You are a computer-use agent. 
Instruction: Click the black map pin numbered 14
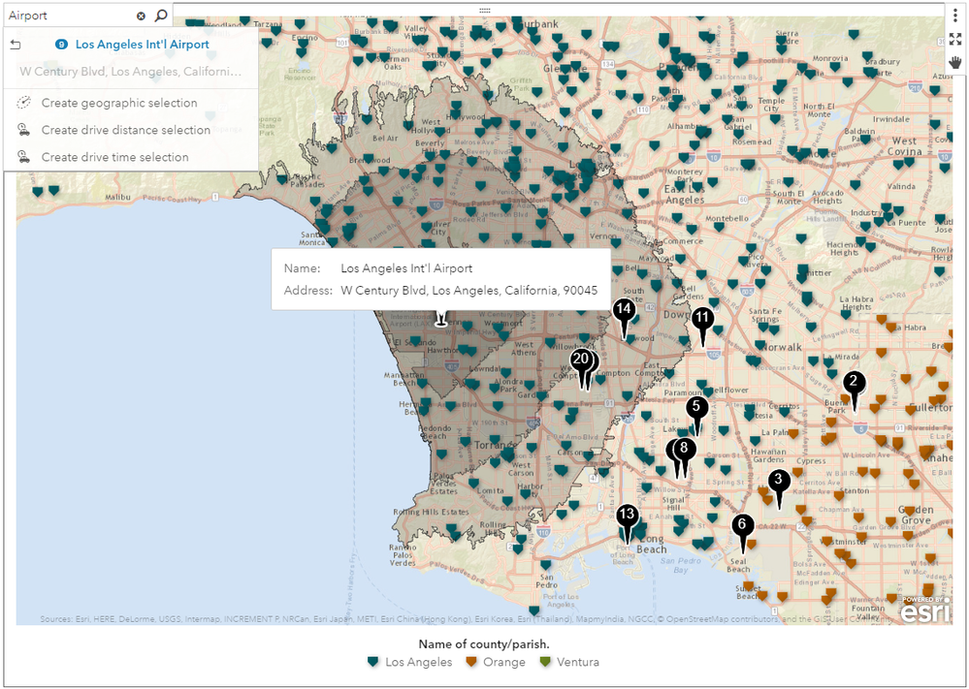624,311
